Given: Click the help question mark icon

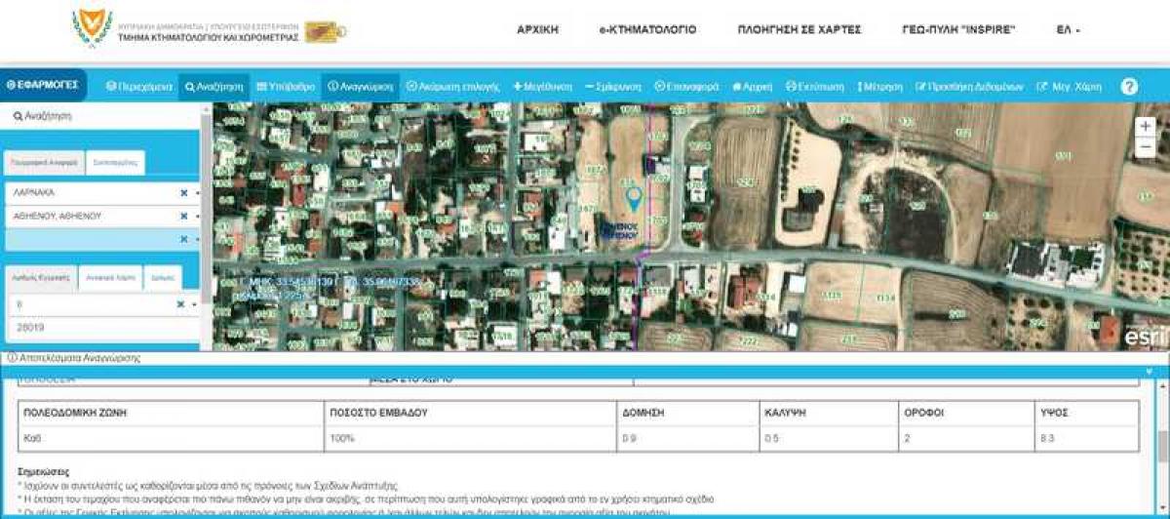Looking at the screenshot, I should pos(1129,87).
